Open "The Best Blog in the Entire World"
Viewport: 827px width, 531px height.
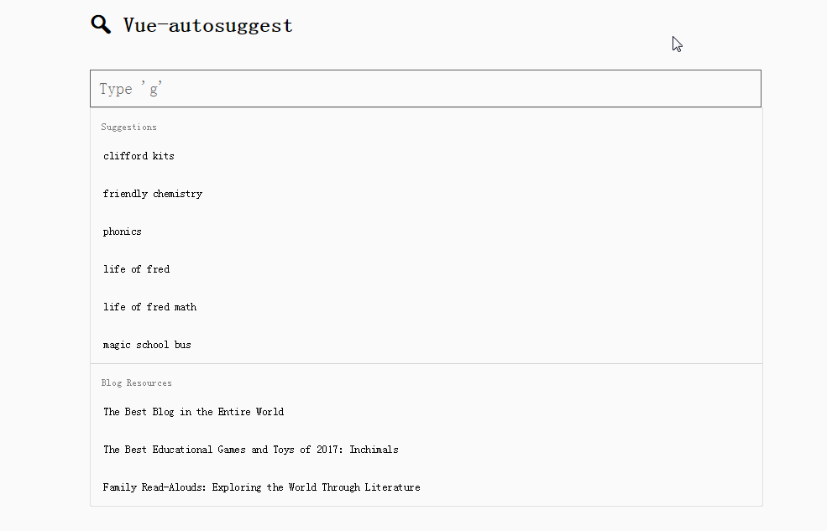coord(193,412)
